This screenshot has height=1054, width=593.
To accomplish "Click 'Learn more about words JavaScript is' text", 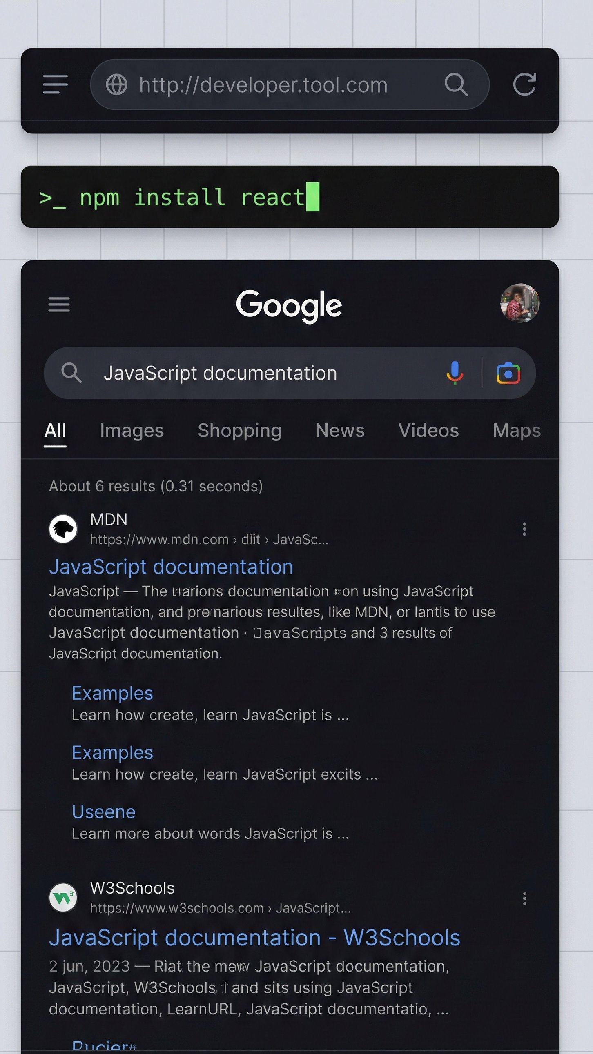I will click(x=210, y=834).
